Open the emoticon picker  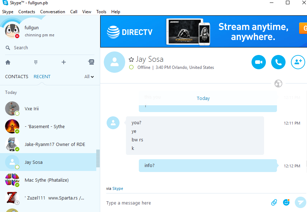coord(286,202)
